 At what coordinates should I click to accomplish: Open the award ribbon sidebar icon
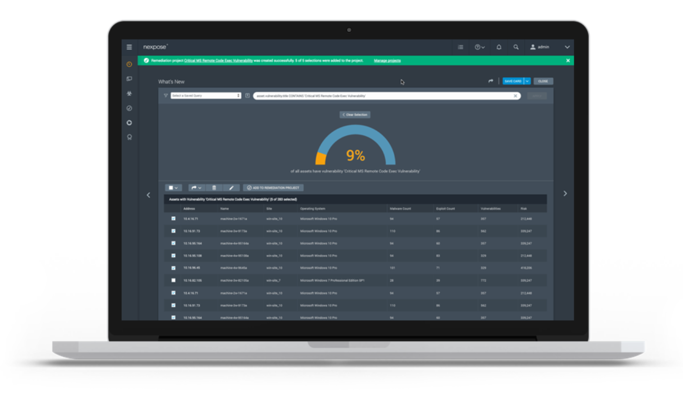tap(129, 137)
